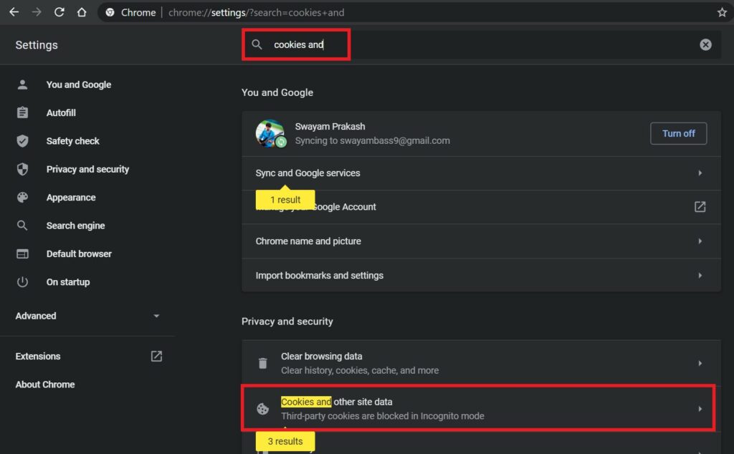Click the Swayam Prakash profile picture
The height and width of the screenshot is (454, 734).
[x=270, y=133]
